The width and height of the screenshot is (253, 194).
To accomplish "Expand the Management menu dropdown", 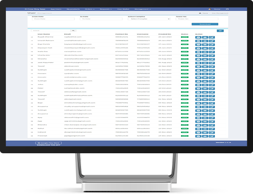I will click(x=142, y=8).
